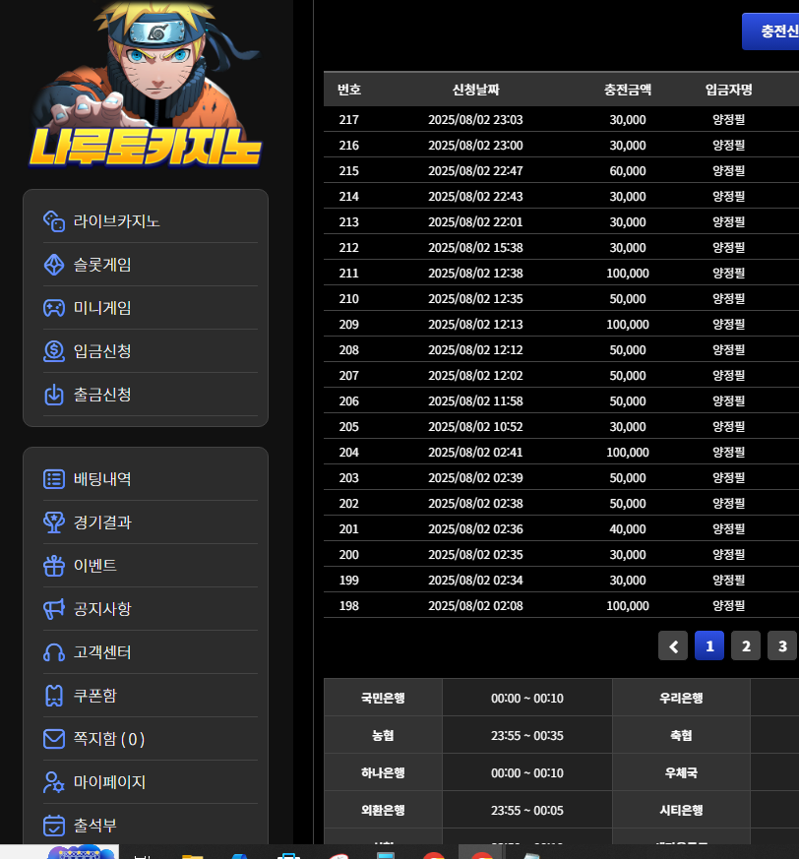799x859 pixels.
Task: Go to 마이페이지 in the sidebar
Action: 108,782
